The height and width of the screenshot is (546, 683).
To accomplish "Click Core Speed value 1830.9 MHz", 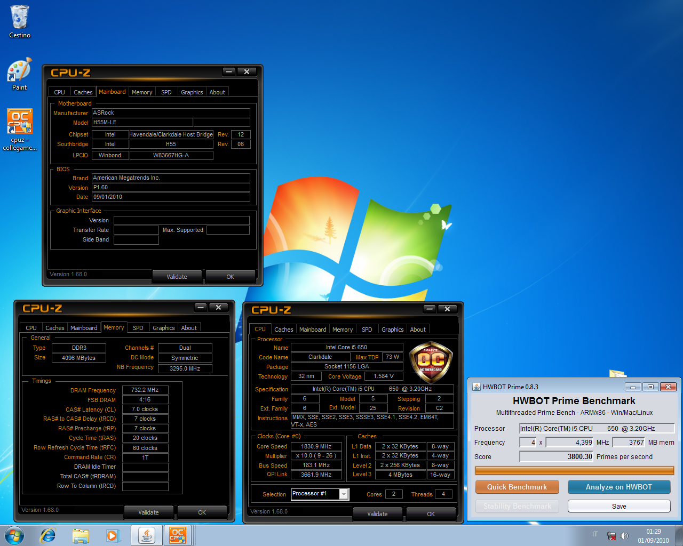I will pyautogui.click(x=316, y=446).
